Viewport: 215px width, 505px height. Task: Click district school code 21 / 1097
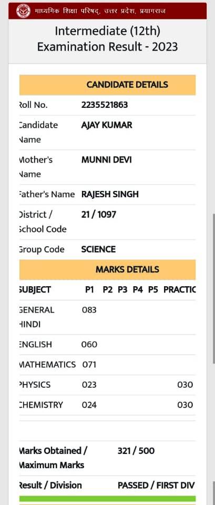pyautogui.click(x=98, y=215)
